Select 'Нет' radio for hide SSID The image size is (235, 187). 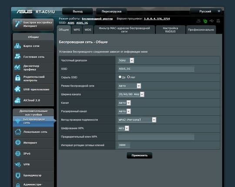[128, 77]
